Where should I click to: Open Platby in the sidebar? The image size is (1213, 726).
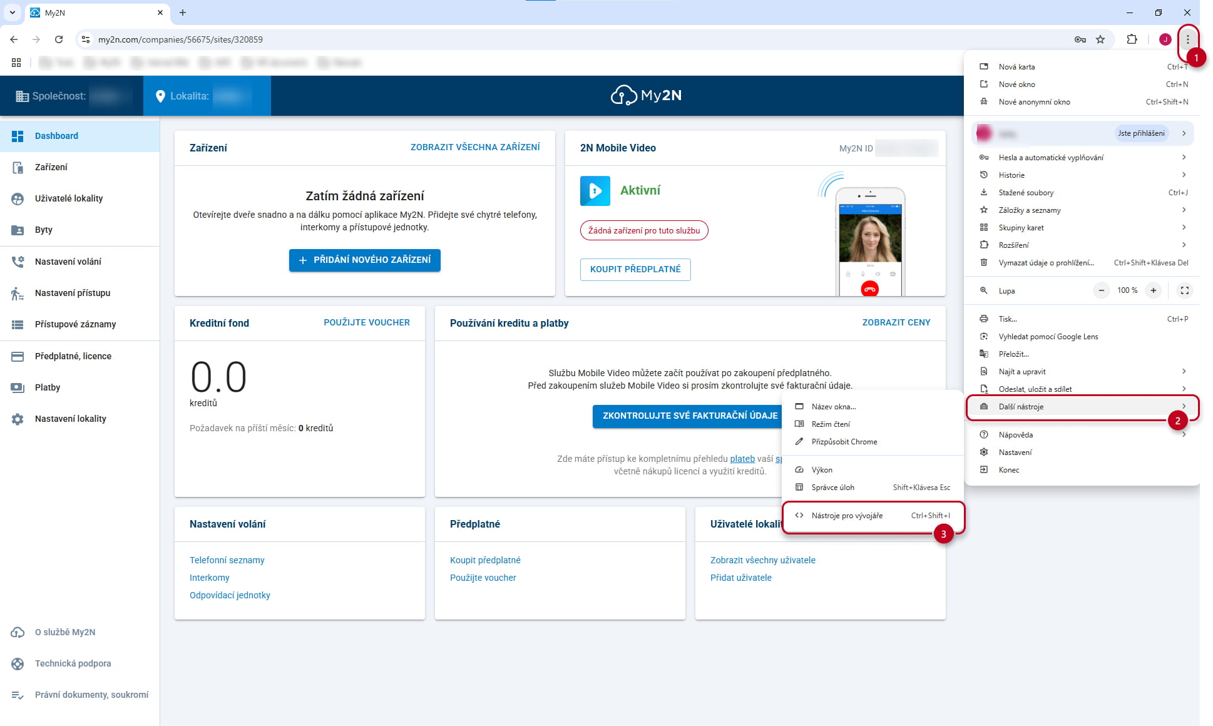click(80, 387)
